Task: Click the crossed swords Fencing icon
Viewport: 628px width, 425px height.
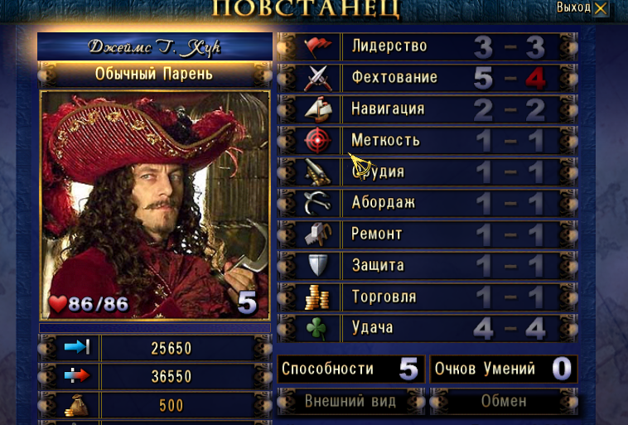Action: tap(318, 78)
